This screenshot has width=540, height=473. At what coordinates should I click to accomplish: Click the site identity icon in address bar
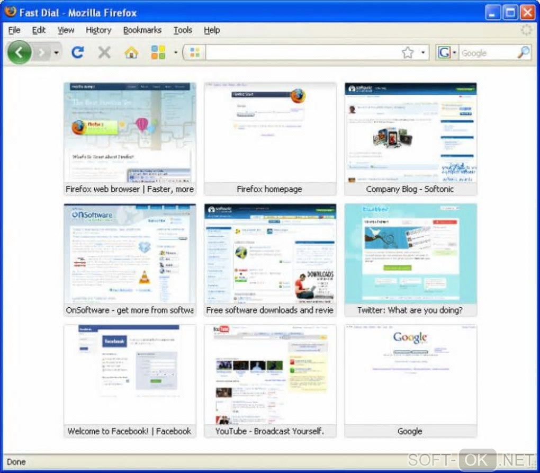point(195,53)
